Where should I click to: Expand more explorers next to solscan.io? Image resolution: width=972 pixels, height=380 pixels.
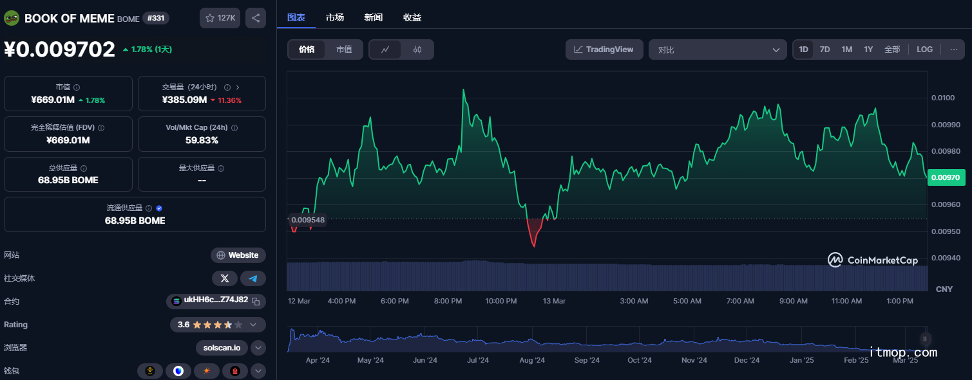click(x=258, y=348)
